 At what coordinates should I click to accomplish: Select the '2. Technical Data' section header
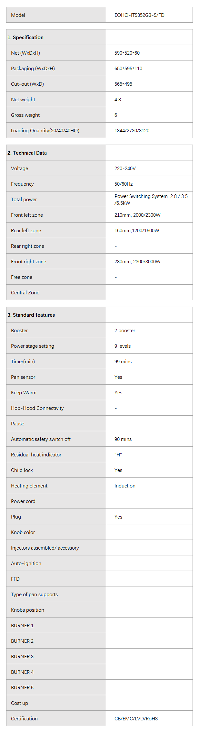(x=27, y=153)
